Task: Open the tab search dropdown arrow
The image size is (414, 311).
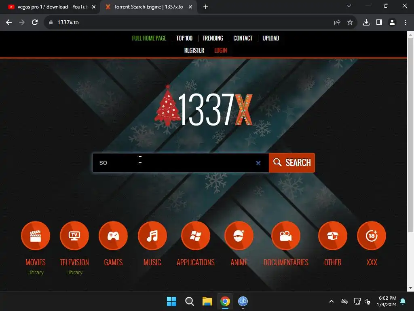Action: click(x=349, y=6)
